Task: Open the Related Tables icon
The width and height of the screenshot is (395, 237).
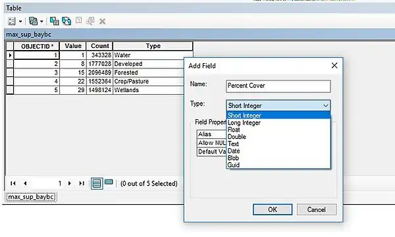Action: click(34, 21)
